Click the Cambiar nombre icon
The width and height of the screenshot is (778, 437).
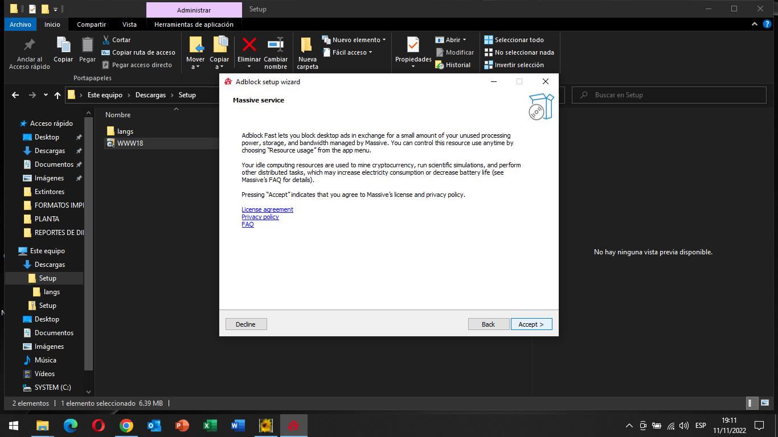coord(276,45)
